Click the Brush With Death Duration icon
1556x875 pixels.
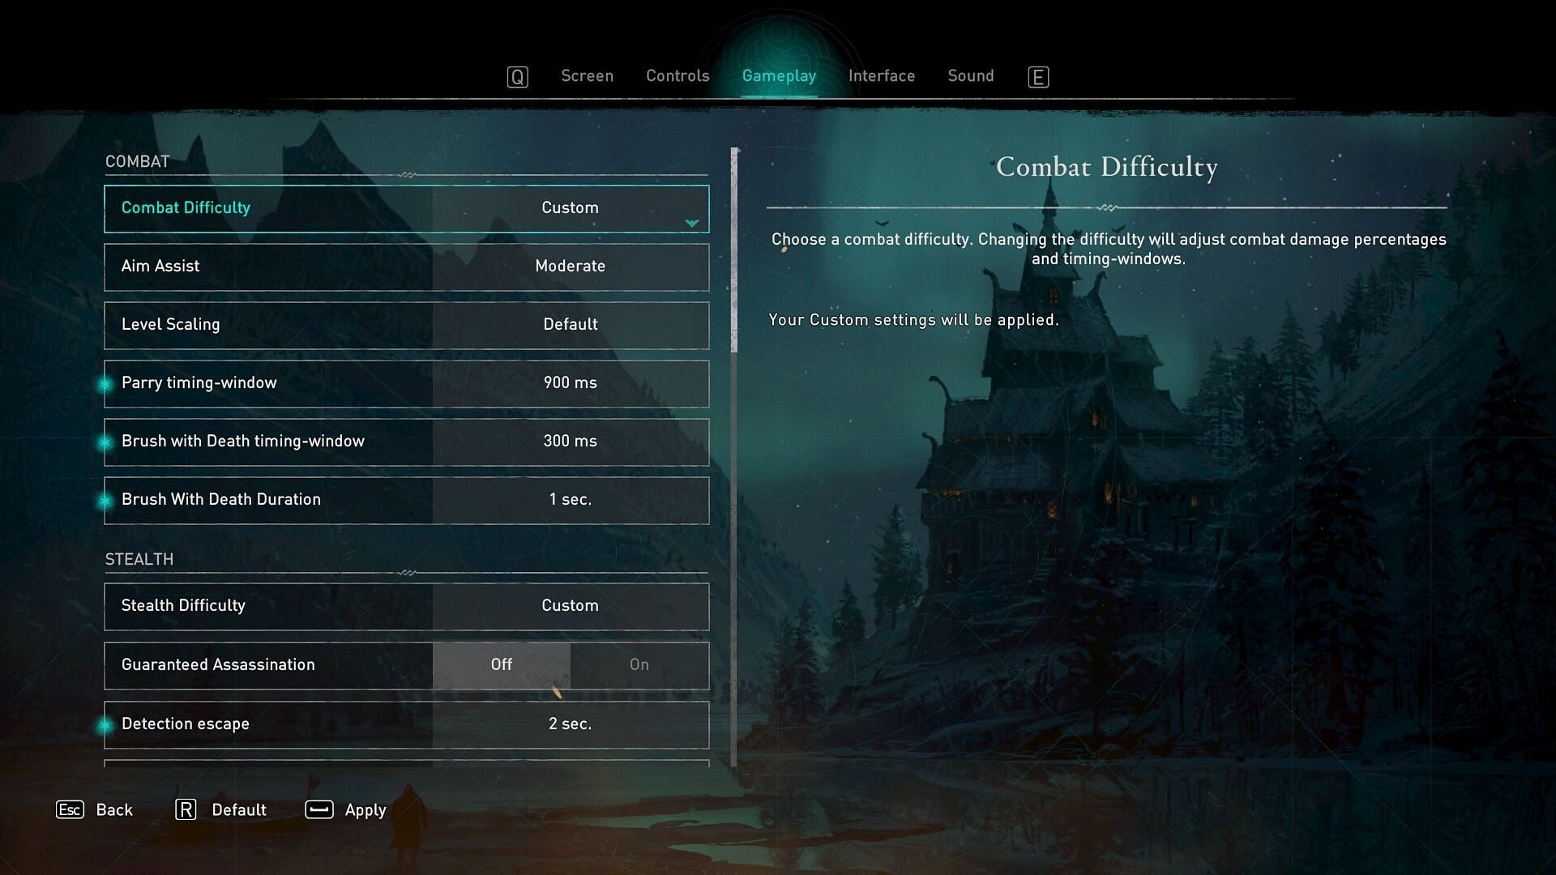pos(104,499)
